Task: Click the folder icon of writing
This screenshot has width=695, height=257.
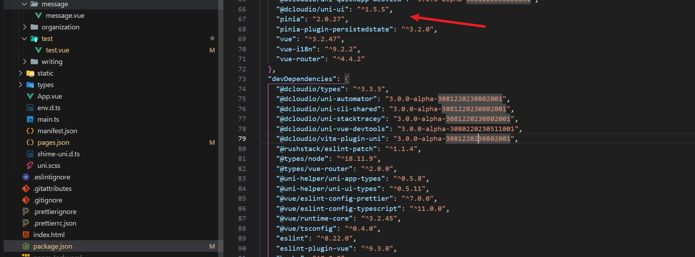Action: [34, 62]
